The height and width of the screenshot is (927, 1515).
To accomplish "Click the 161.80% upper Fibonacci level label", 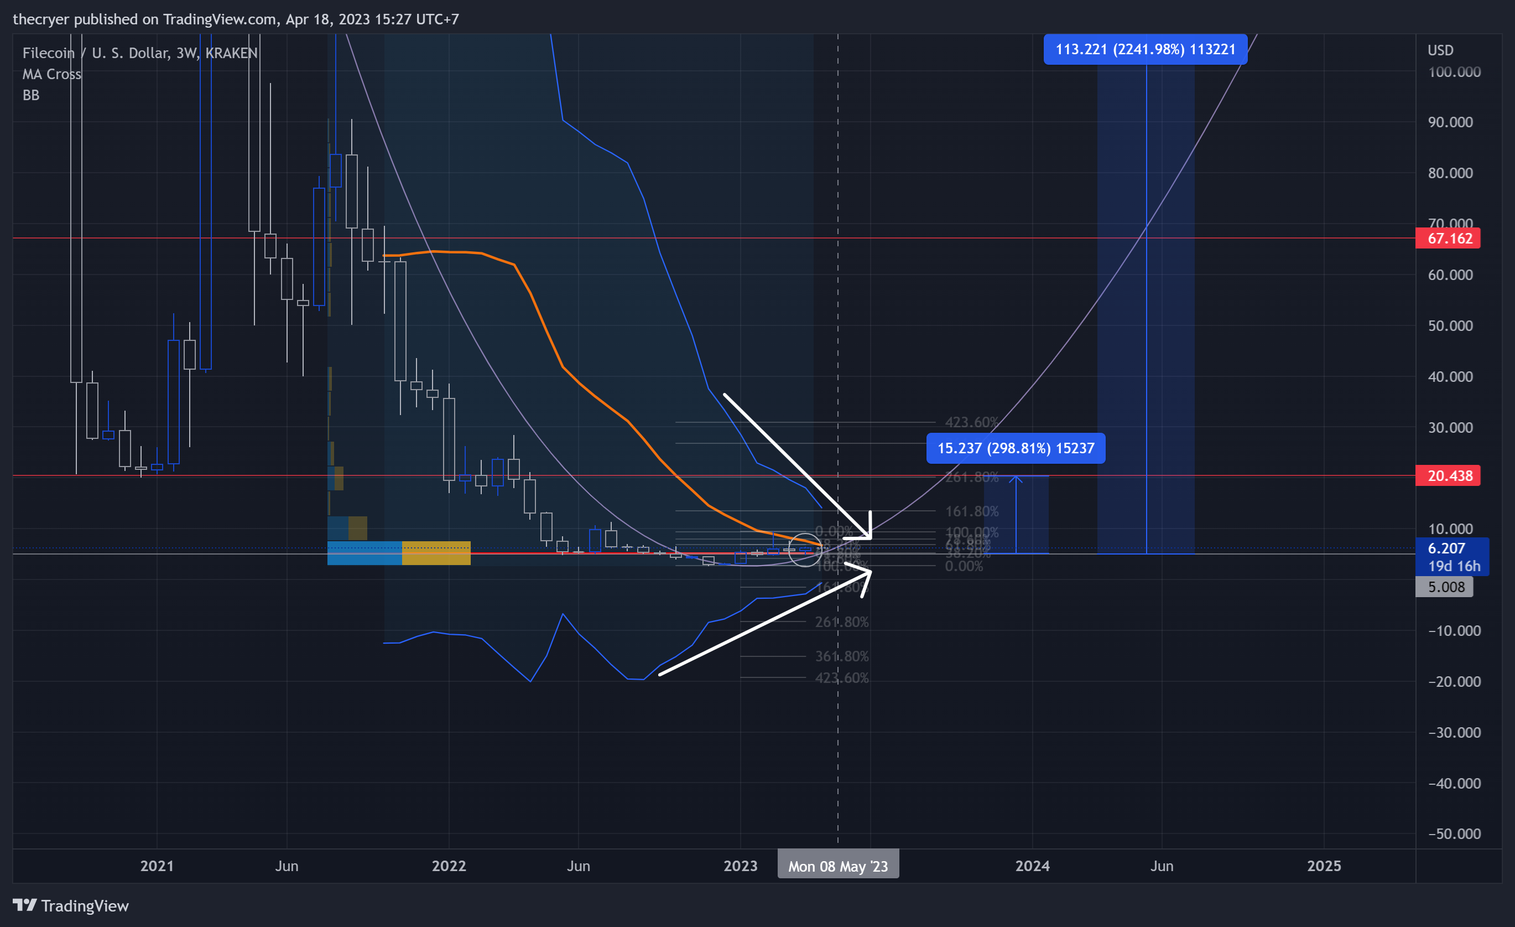I will click(971, 511).
